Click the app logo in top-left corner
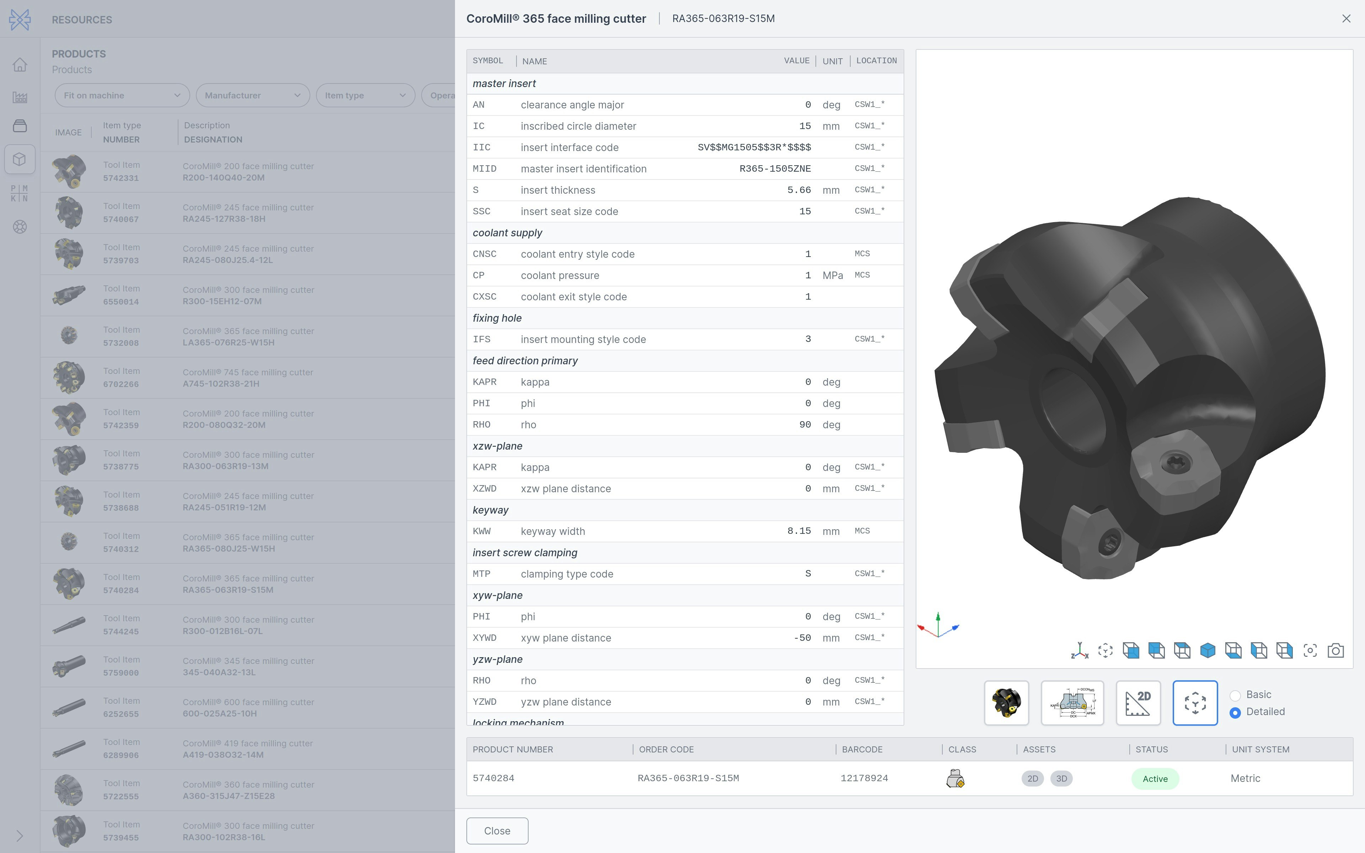1365x853 pixels. click(x=20, y=20)
